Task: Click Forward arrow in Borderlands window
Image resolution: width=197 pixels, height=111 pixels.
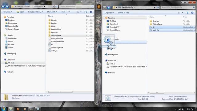Action: pyautogui.click(x=7, y=6)
